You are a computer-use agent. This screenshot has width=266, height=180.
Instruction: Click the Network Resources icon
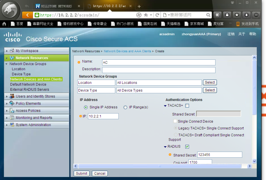click(12, 58)
